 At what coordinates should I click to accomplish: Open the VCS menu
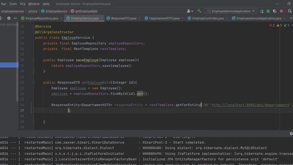click(x=22, y=4)
